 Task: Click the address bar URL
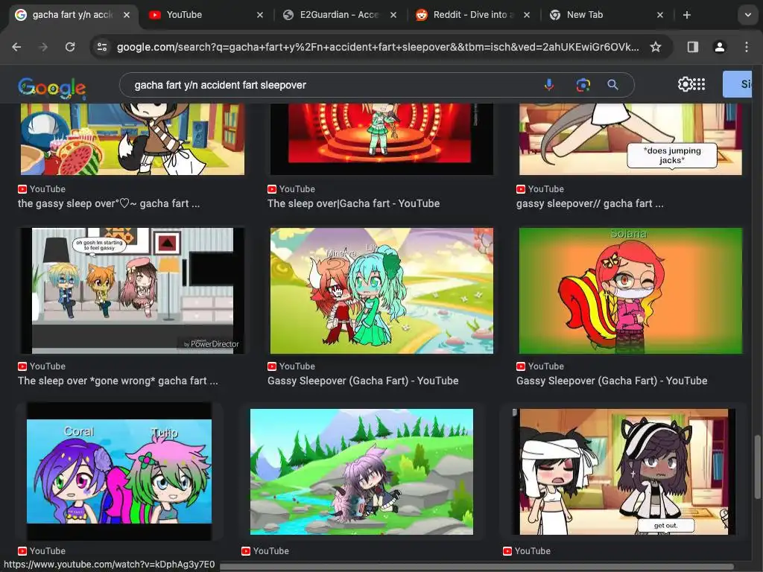point(378,47)
